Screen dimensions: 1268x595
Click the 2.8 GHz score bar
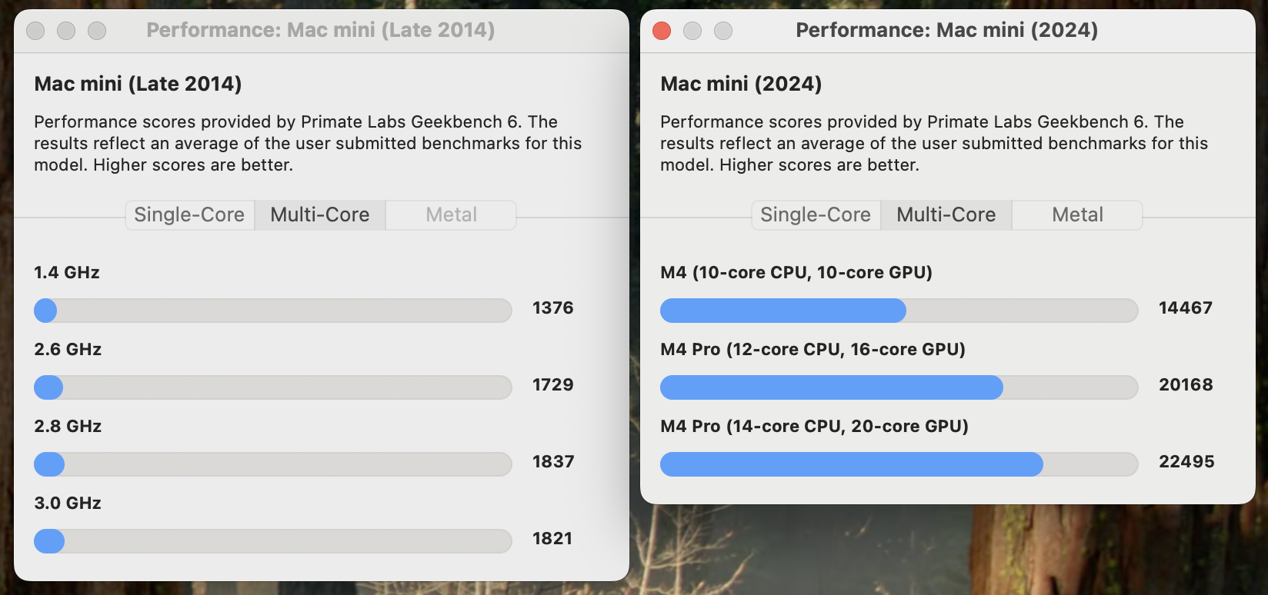click(x=273, y=464)
